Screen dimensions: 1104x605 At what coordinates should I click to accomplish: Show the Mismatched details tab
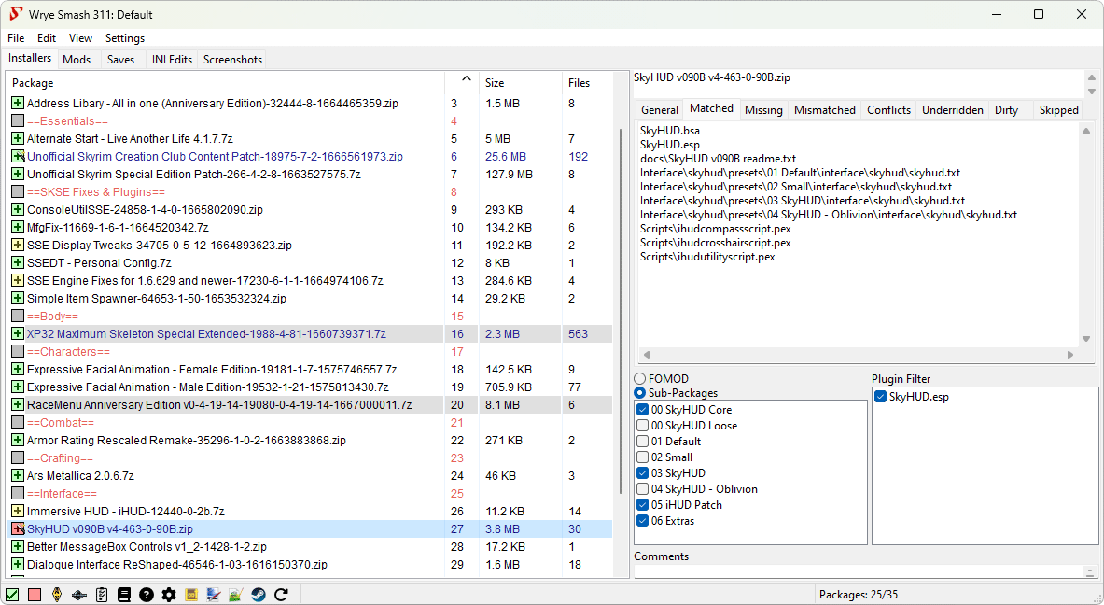pos(824,110)
